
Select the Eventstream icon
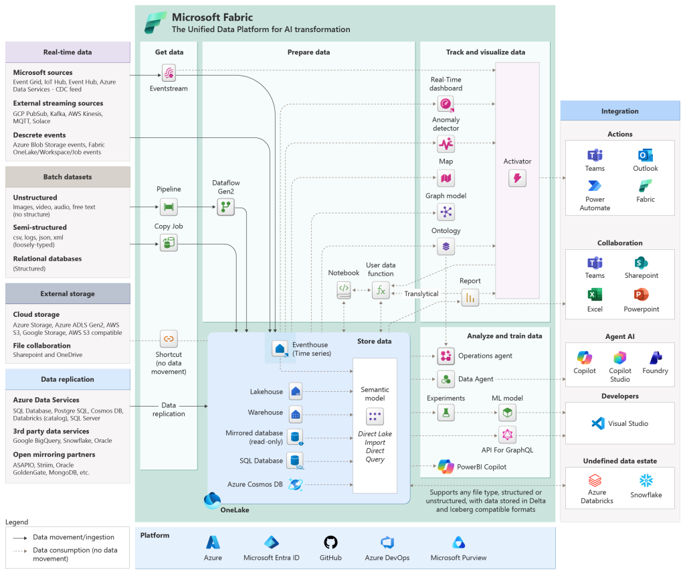[x=169, y=72]
